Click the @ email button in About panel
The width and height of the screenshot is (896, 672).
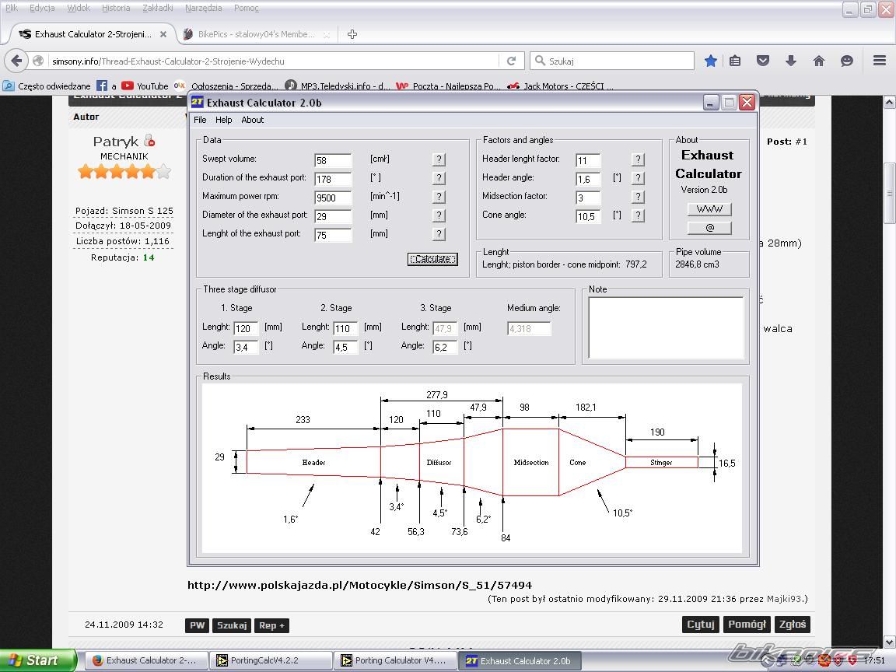(x=709, y=228)
